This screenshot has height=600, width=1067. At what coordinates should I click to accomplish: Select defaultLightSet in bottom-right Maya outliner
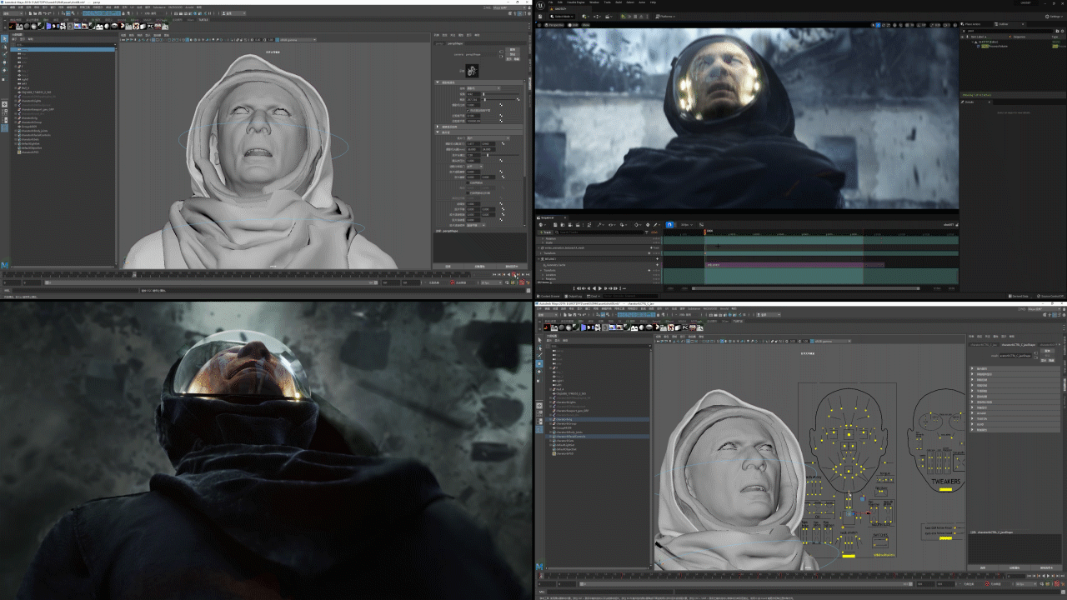567,444
